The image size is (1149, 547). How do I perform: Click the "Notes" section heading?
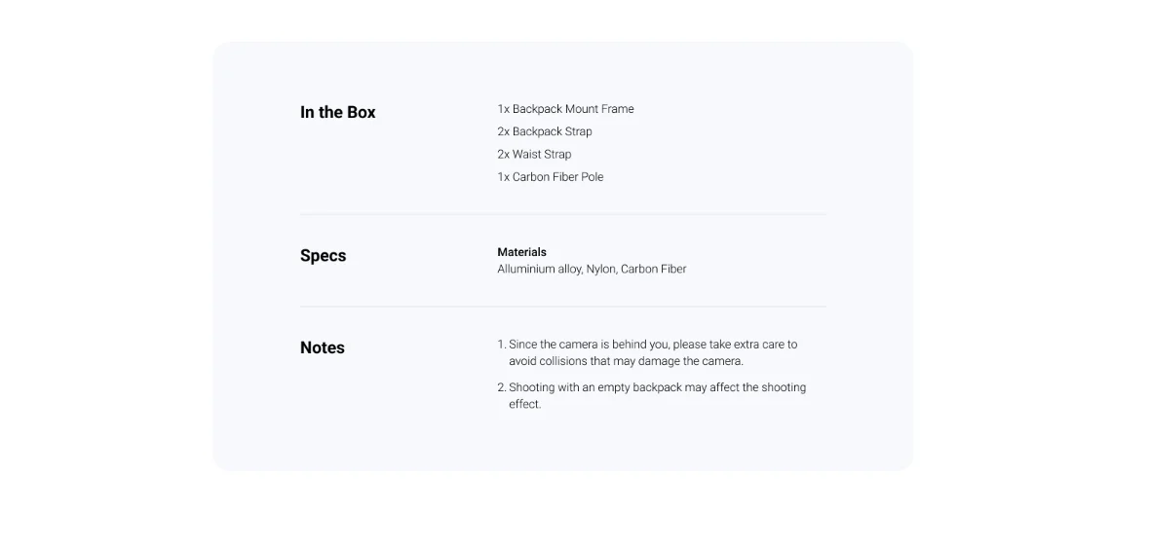pyautogui.click(x=323, y=347)
